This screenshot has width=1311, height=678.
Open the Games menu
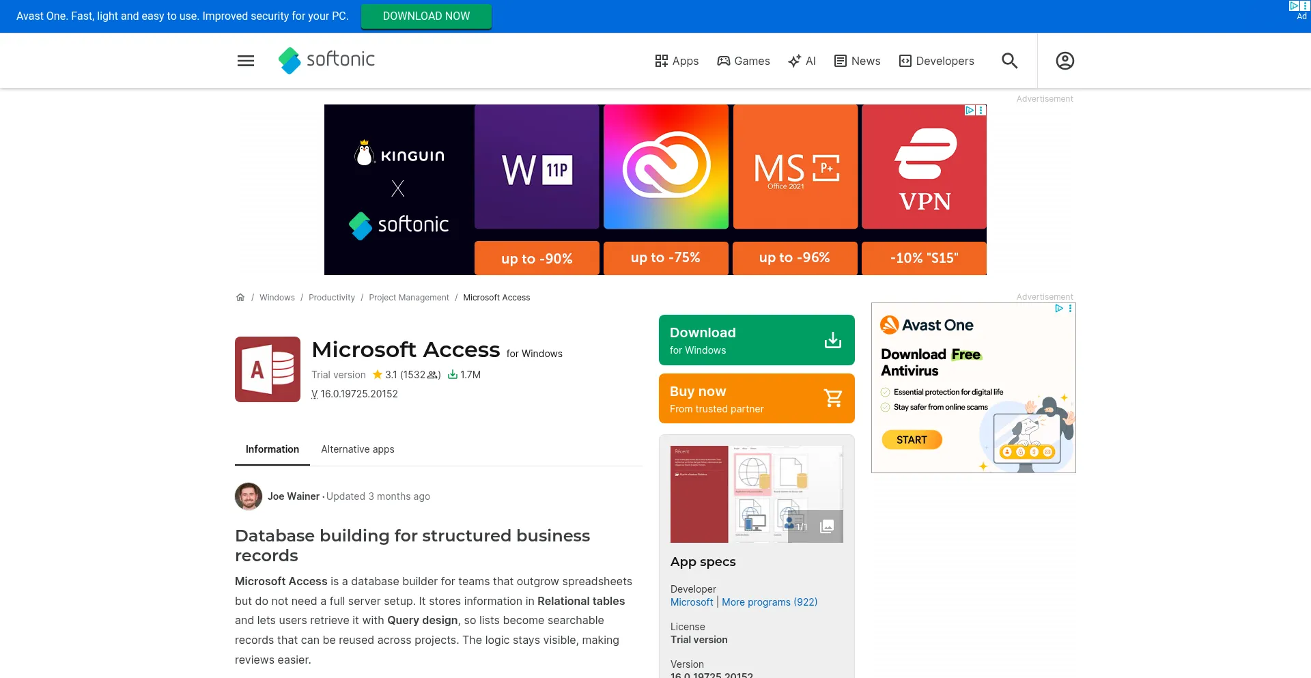pyautogui.click(x=744, y=61)
